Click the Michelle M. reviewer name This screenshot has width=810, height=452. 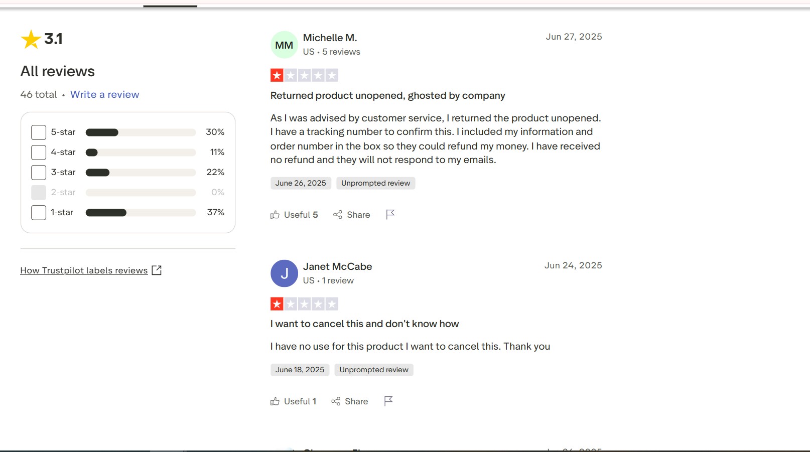coord(330,38)
